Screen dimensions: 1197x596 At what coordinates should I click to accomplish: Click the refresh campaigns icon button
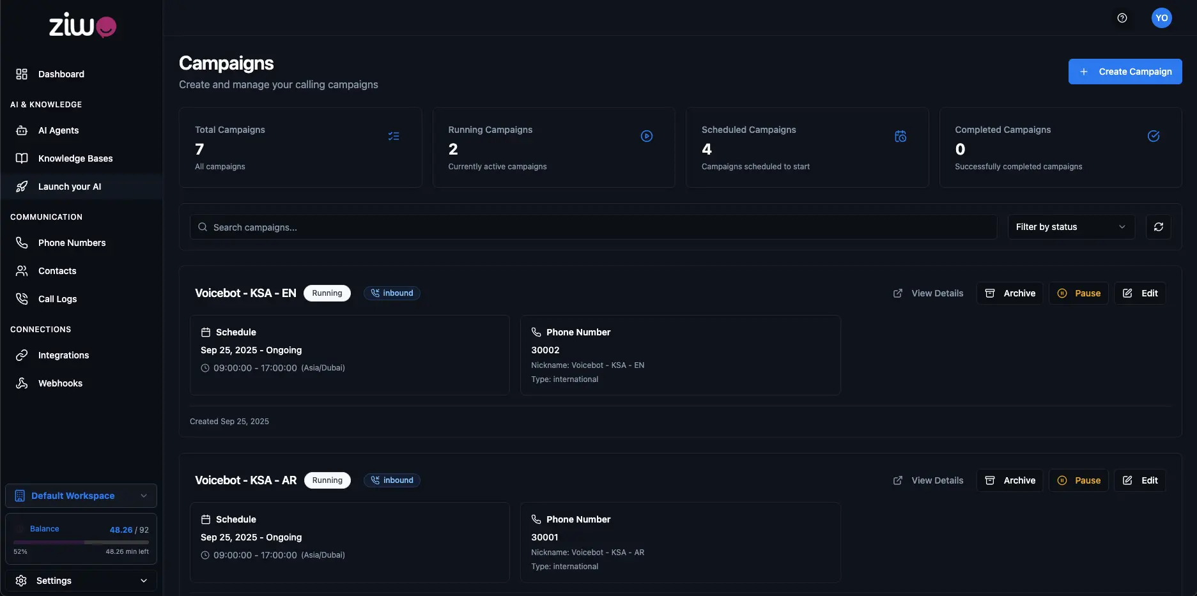1158,227
